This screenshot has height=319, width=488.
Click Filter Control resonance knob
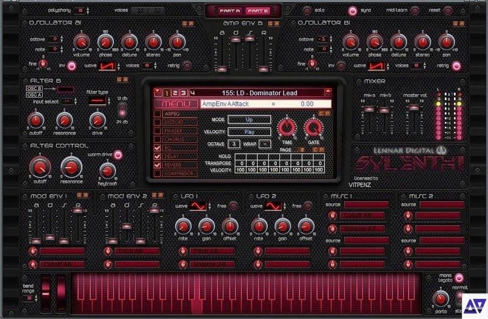(x=71, y=167)
